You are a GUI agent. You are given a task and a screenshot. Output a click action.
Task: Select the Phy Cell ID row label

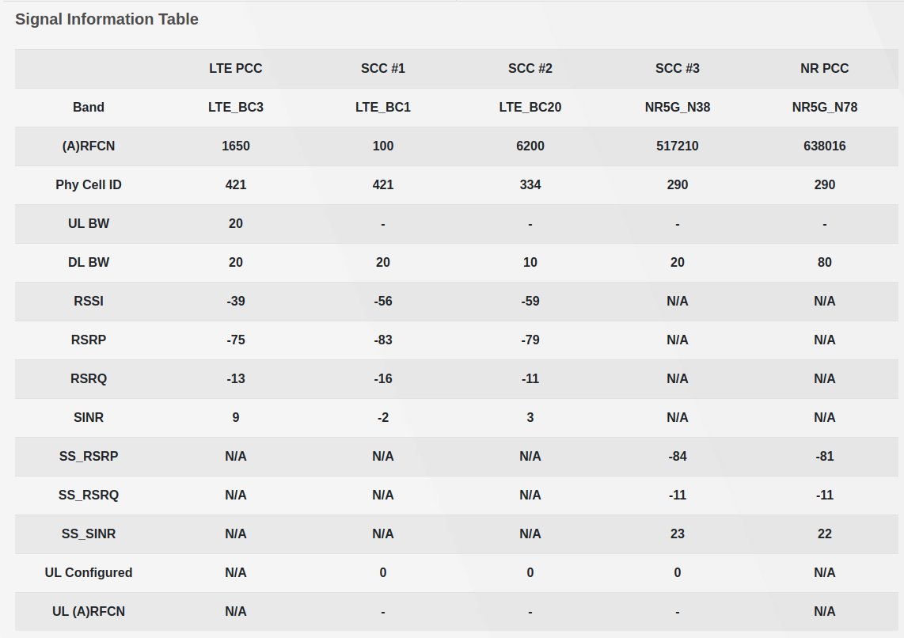tap(89, 185)
